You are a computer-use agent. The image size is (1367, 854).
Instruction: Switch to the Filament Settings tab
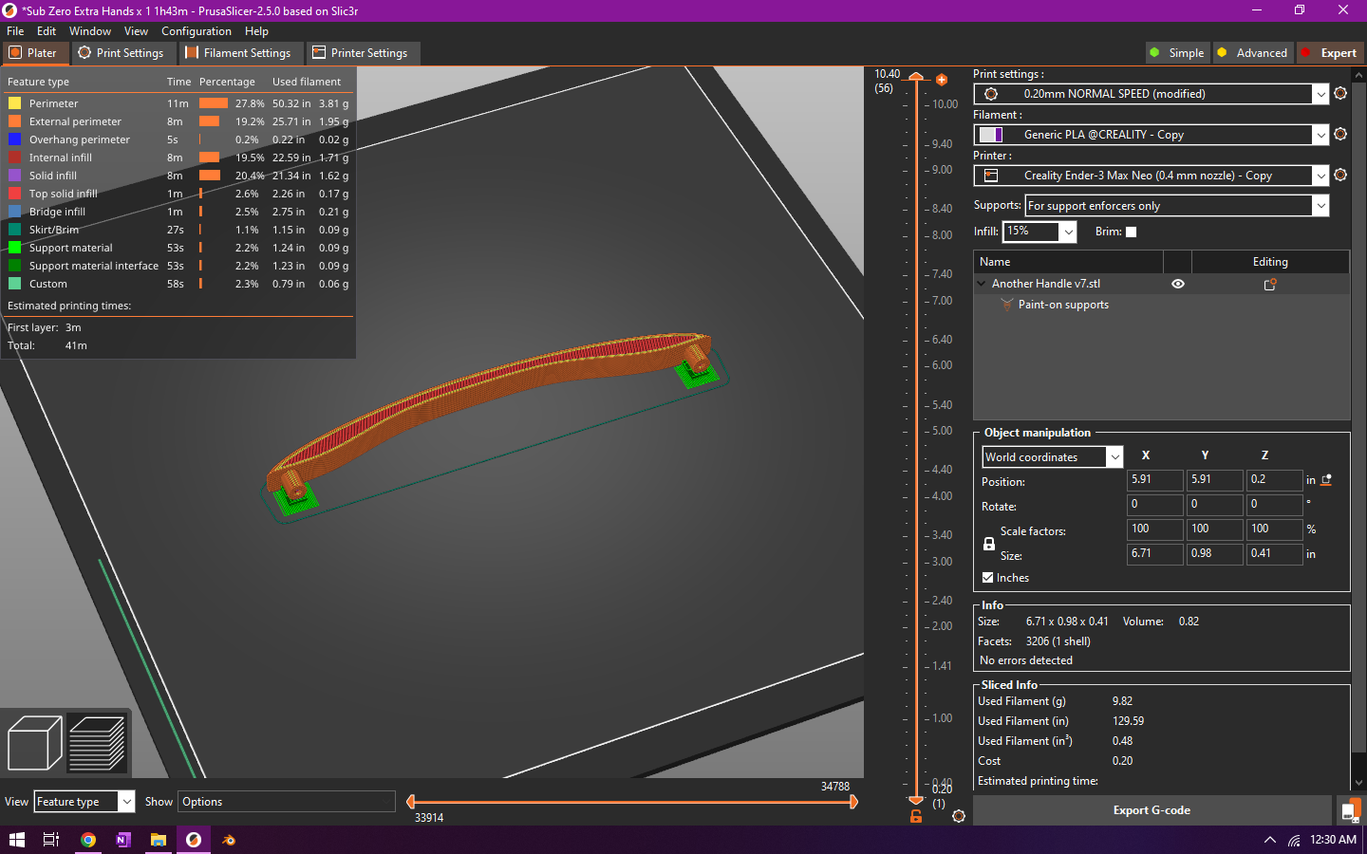[x=238, y=53]
